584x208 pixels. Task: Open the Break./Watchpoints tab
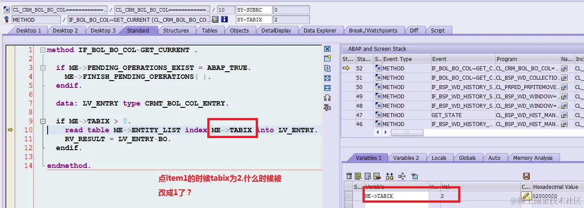[373, 30]
